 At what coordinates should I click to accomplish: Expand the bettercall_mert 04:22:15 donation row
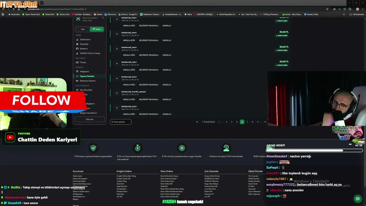click(117, 108)
